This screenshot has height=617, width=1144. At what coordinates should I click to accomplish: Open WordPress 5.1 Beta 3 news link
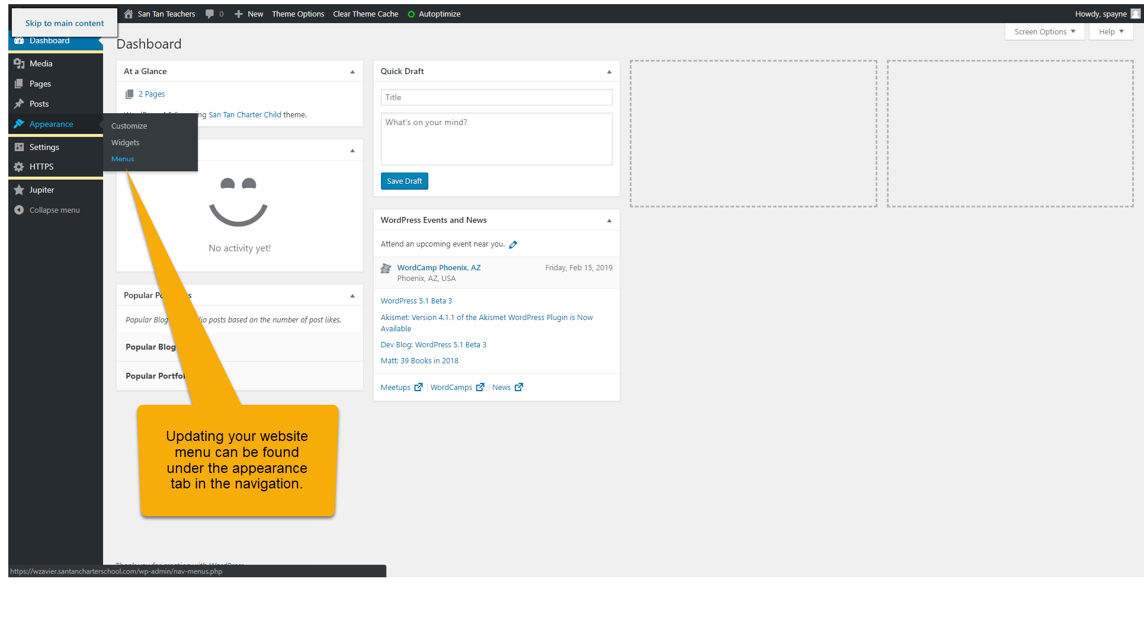click(x=416, y=301)
